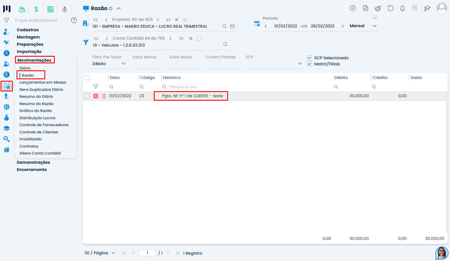Click the add plus circle icon

353,8
